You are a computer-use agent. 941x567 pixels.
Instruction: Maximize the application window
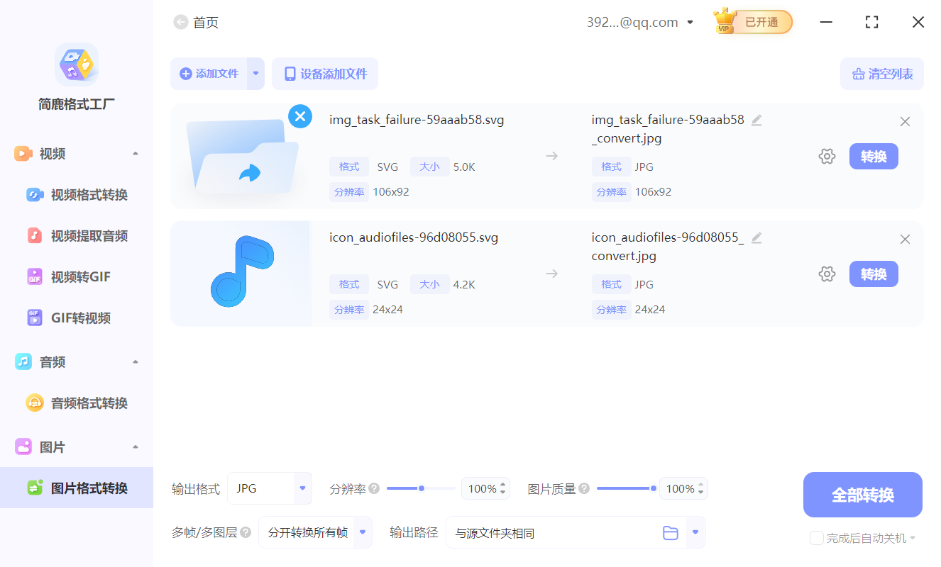872,22
